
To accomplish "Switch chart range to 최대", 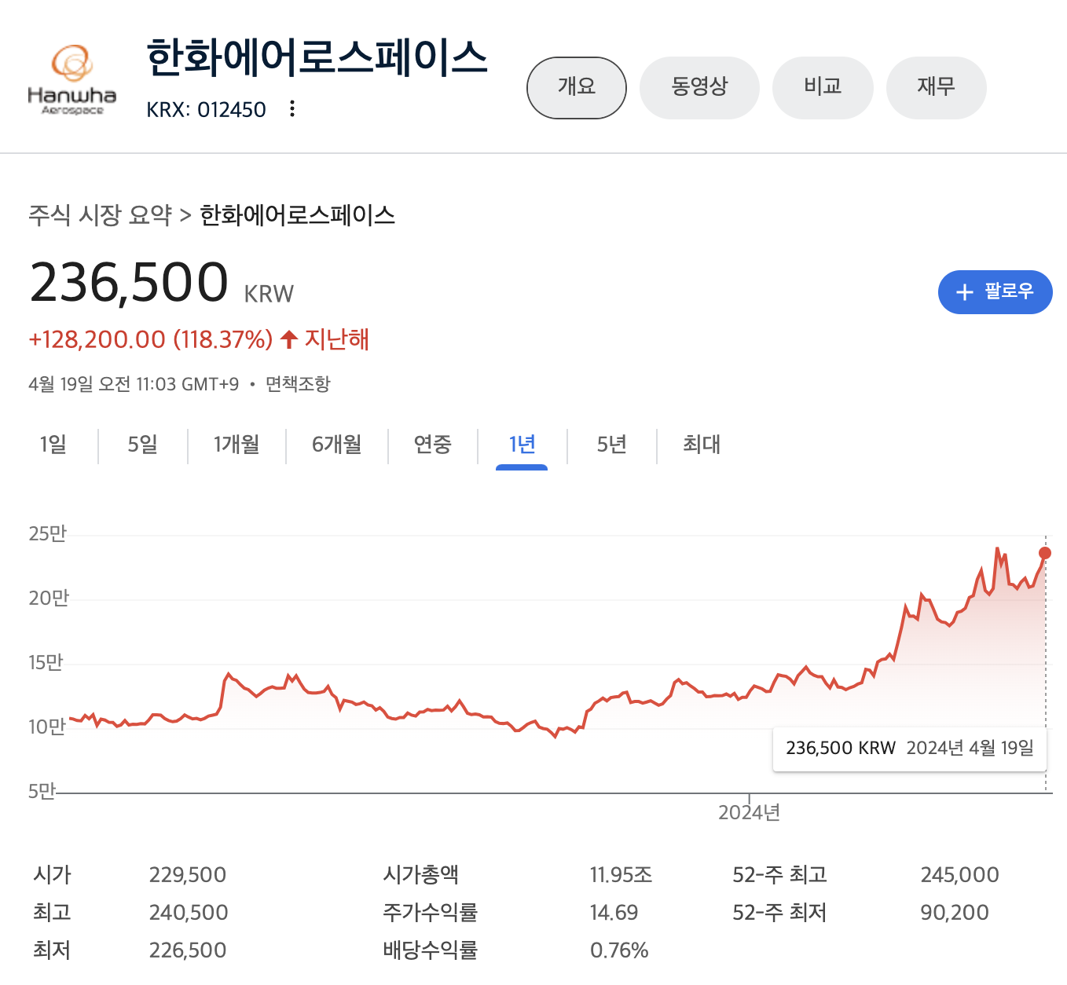I will [x=702, y=445].
